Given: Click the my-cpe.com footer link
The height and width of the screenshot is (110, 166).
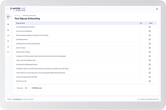Looking at the screenshot, I should pyautogui.click(x=17, y=99).
